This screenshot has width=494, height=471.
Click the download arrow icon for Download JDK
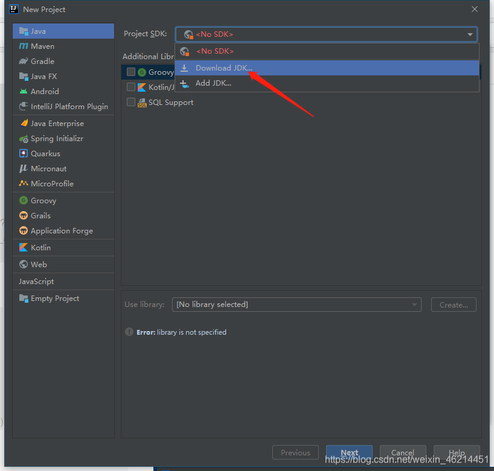[x=184, y=68]
